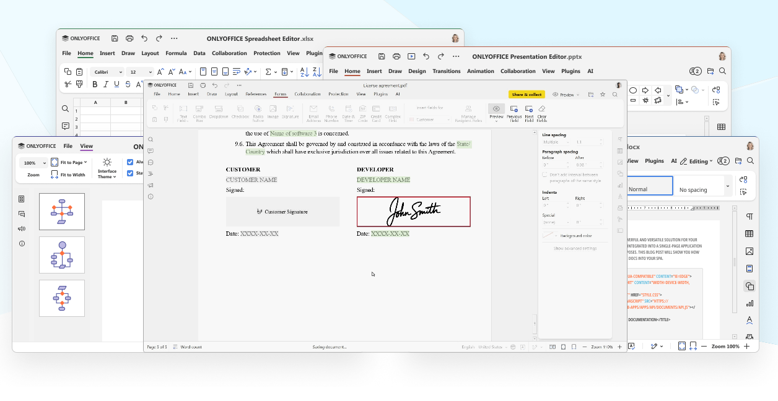Open slides panel icon in View window
This screenshot has width=778, height=401.
pyautogui.click(x=22, y=199)
